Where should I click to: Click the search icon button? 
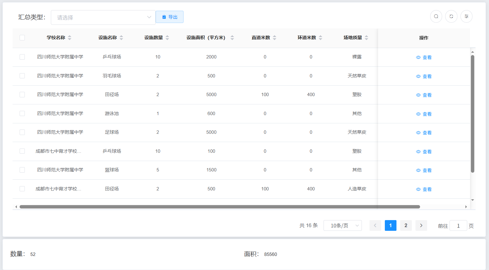(x=436, y=17)
